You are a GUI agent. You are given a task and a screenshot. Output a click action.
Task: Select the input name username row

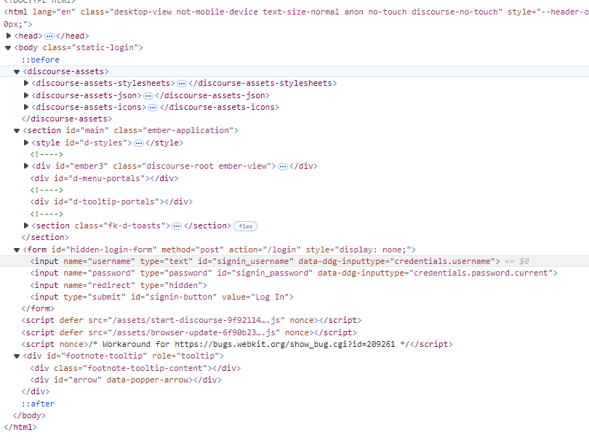(294, 261)
